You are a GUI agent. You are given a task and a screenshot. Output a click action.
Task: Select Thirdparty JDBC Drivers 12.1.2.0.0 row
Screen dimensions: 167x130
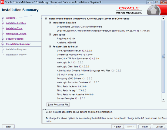pos(74,78)
